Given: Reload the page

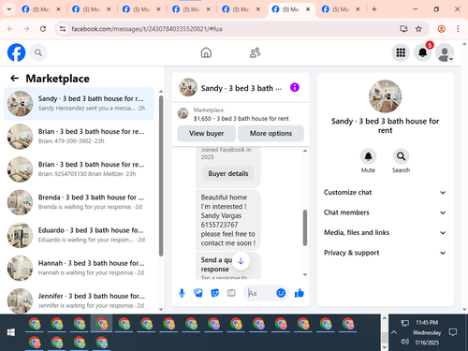Looking at the screenshot, I should pos(43,29).
